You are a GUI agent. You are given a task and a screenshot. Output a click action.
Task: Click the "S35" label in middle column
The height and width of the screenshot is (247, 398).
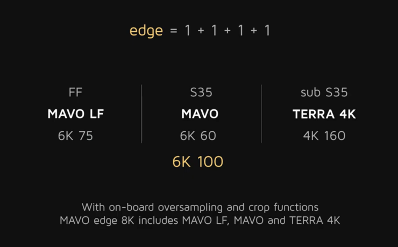click(201, 93)
